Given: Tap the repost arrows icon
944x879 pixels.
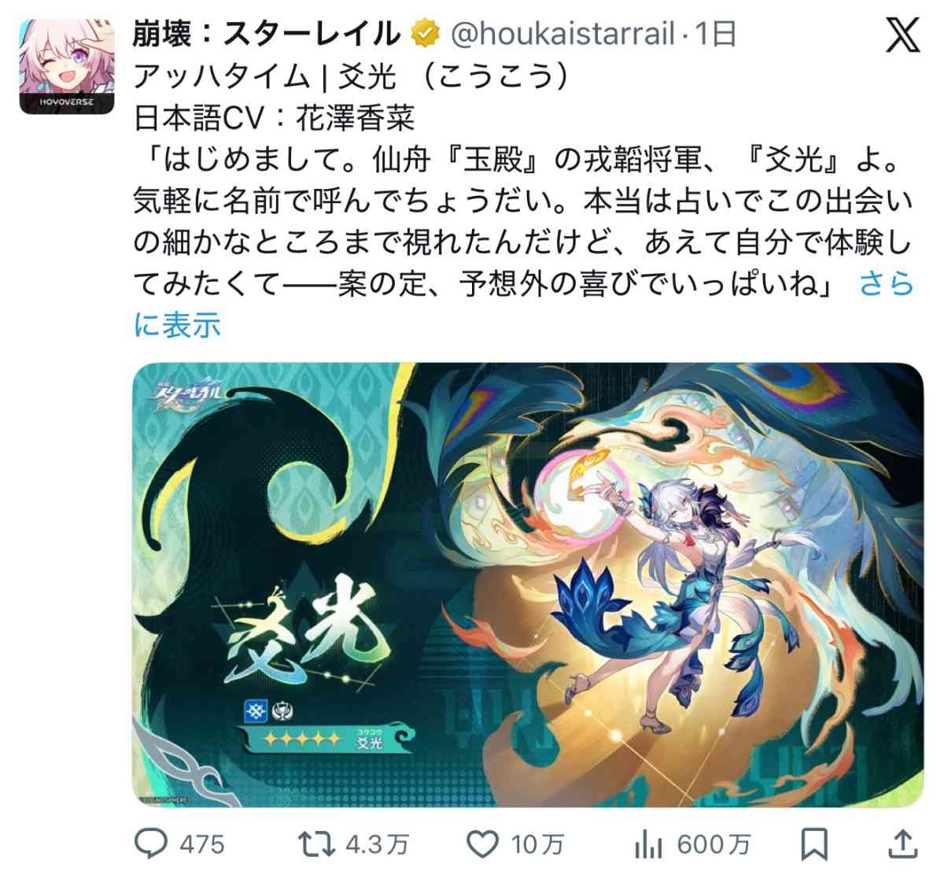Looking at the screenshot, I should coord(317,844).
